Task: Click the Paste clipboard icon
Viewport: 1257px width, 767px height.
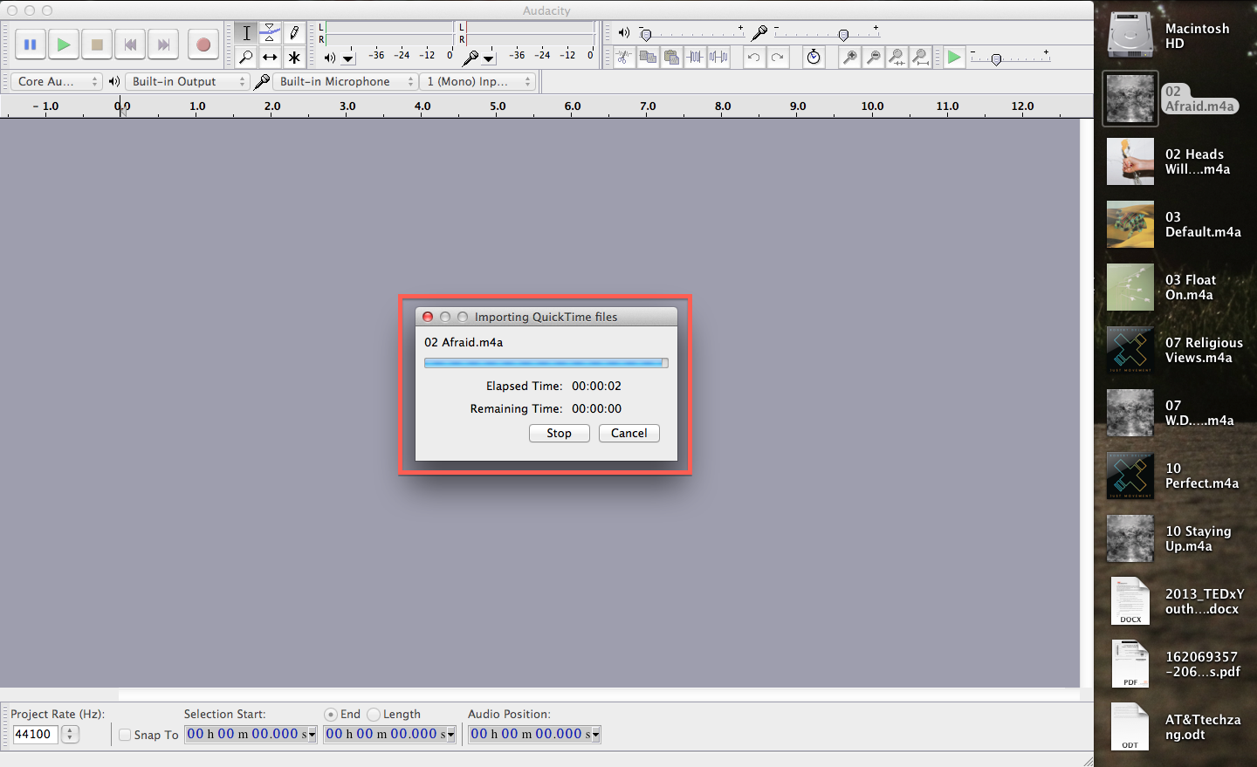Action: coord(671,58)
